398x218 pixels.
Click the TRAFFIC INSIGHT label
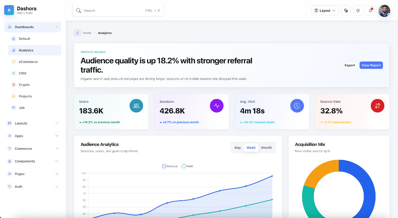93,52
